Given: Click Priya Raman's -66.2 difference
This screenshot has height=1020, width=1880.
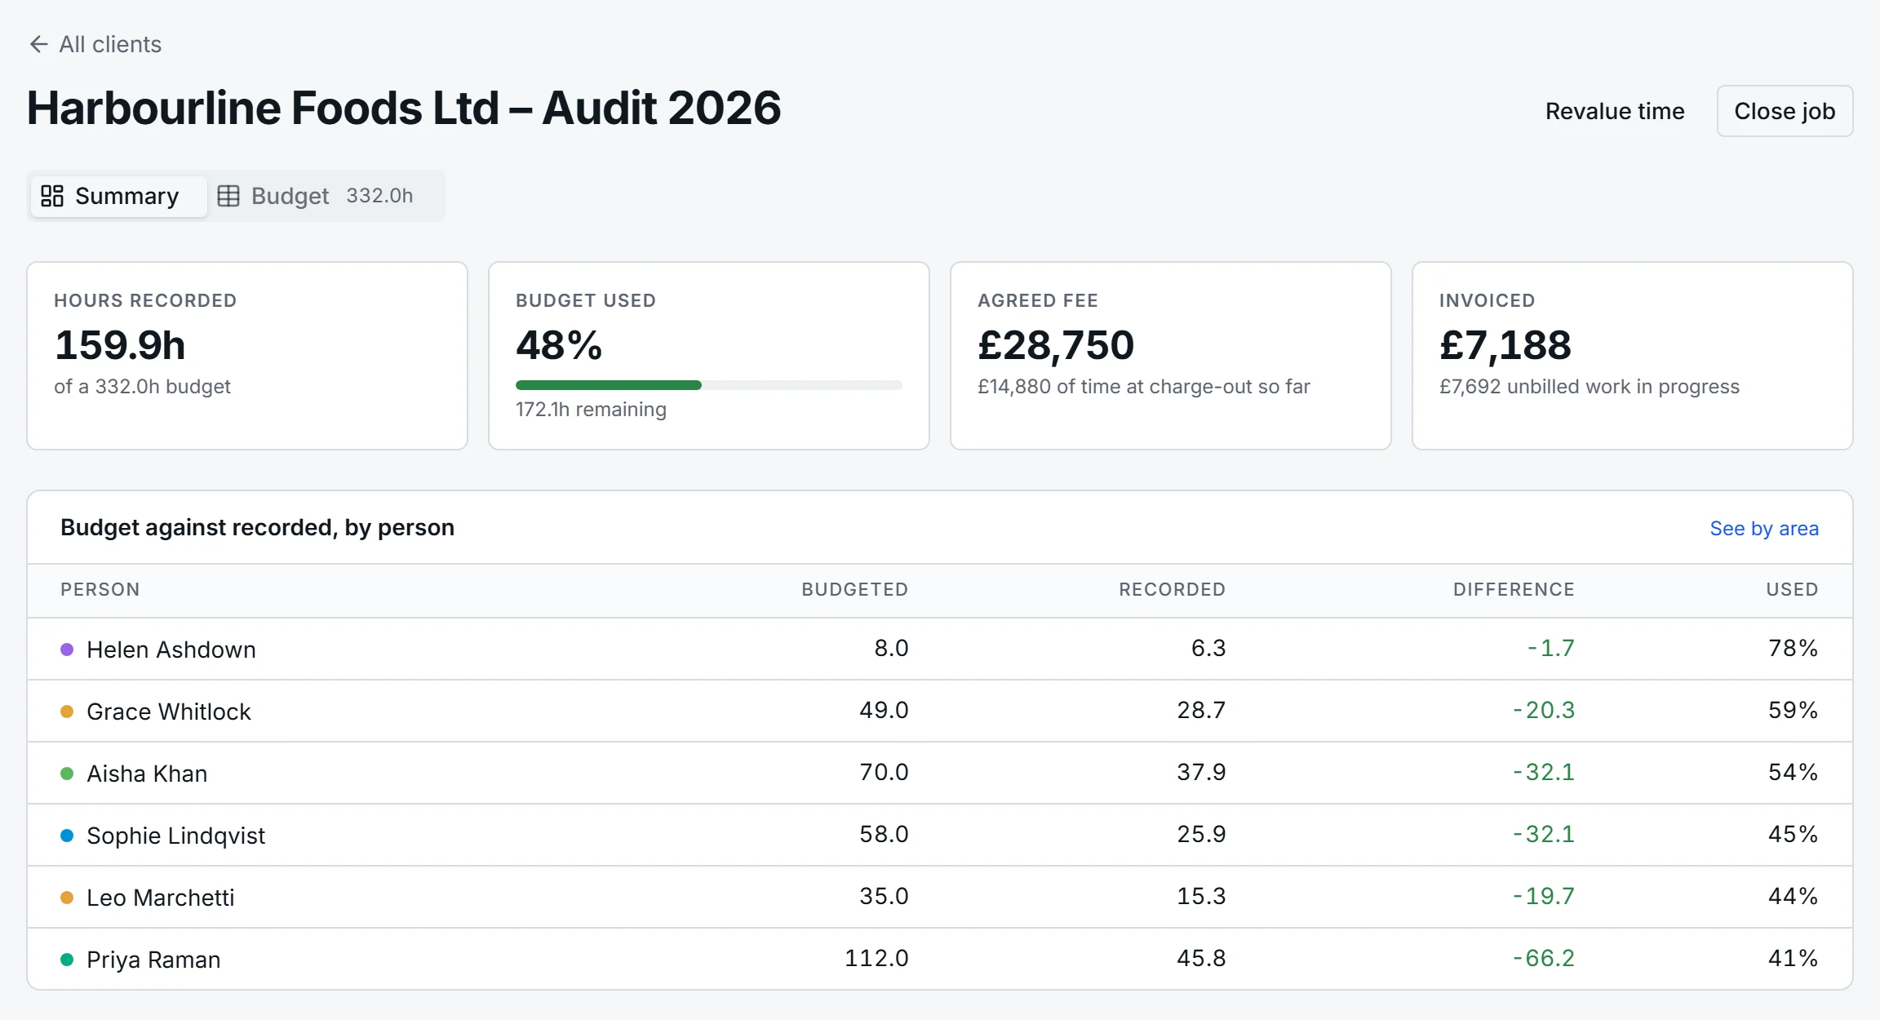Looking at the screenshot, I should [x=1543, y=958].
